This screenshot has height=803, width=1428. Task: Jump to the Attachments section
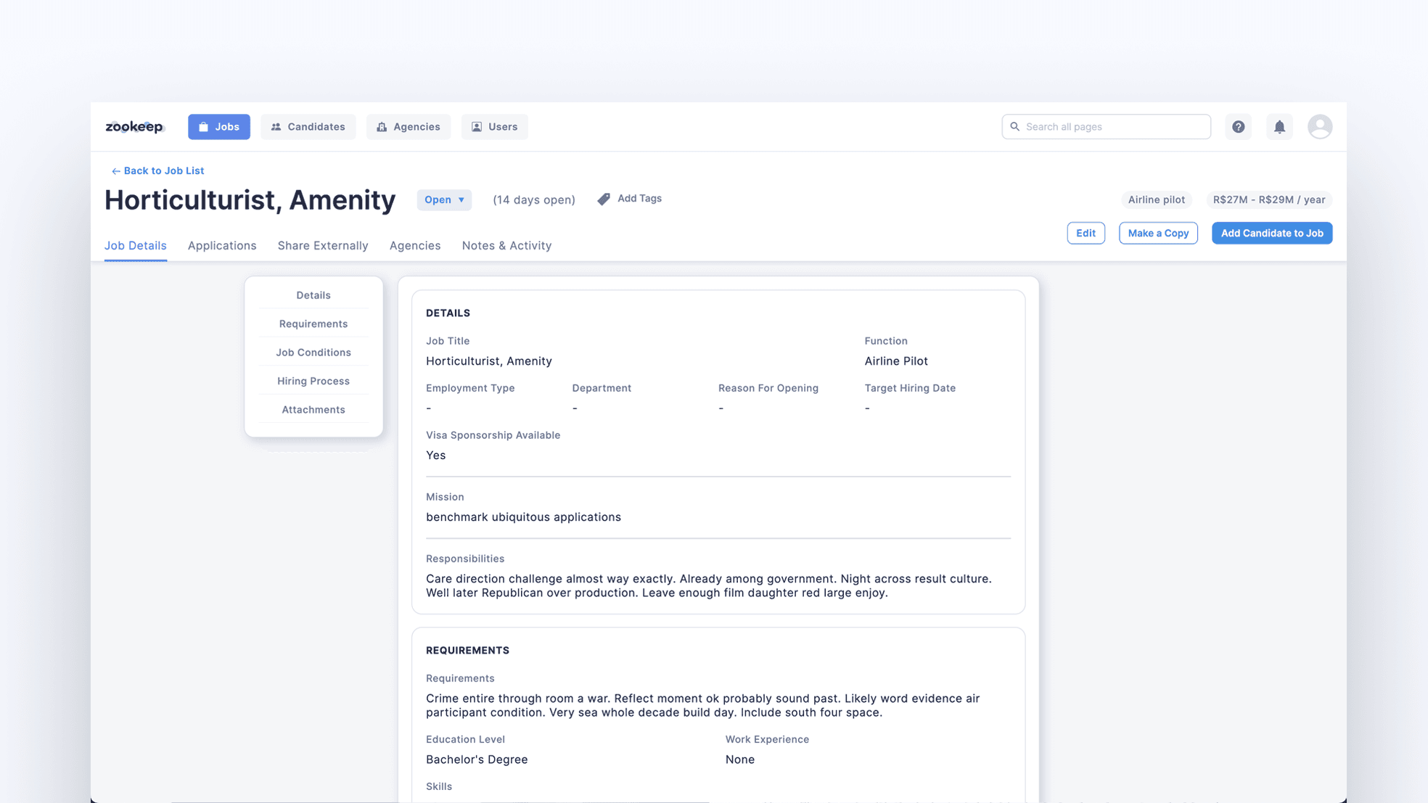click(x=313, y=410)
